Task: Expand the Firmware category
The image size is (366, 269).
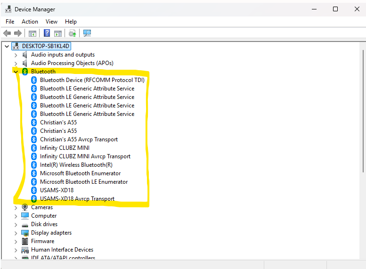Action: [x=16, y=242]
